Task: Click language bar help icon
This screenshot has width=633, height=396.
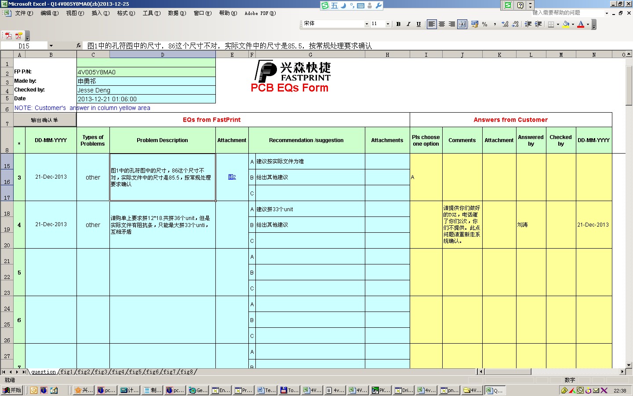Action: click(520, 5)
